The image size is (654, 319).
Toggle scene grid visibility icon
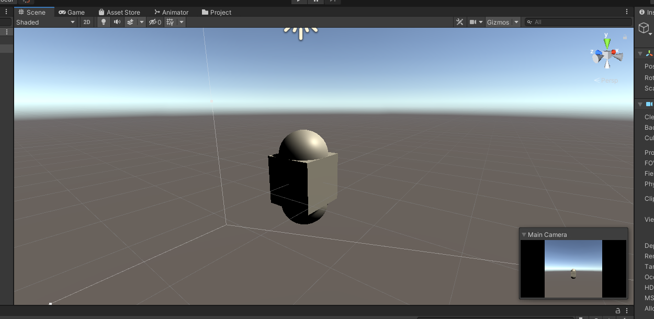click(x=170, y=22)
